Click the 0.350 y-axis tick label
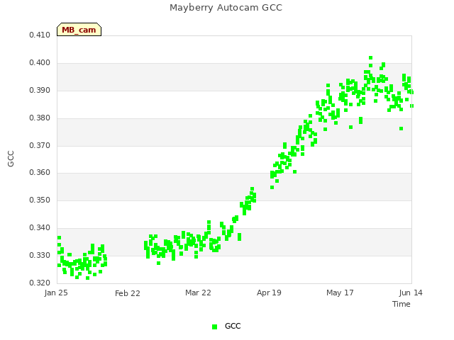Viewport: 454px width, 340px height. (x=40, y=200)
